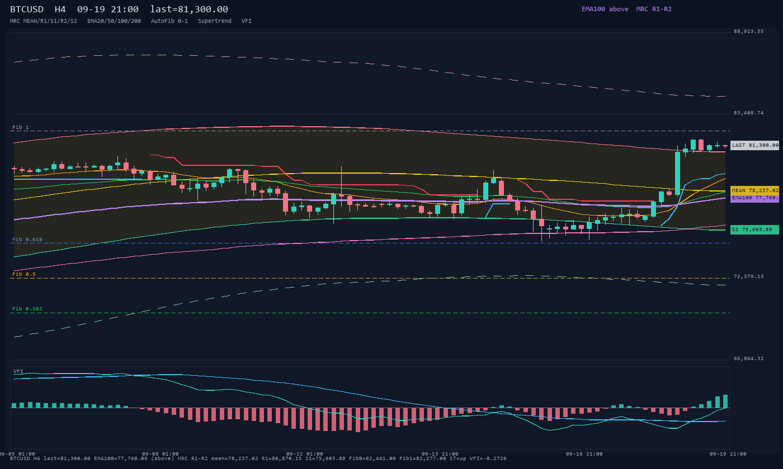Screen dimensions: 783x469
Task: Click the bottom status line summary text
Action: click(258, 458)
